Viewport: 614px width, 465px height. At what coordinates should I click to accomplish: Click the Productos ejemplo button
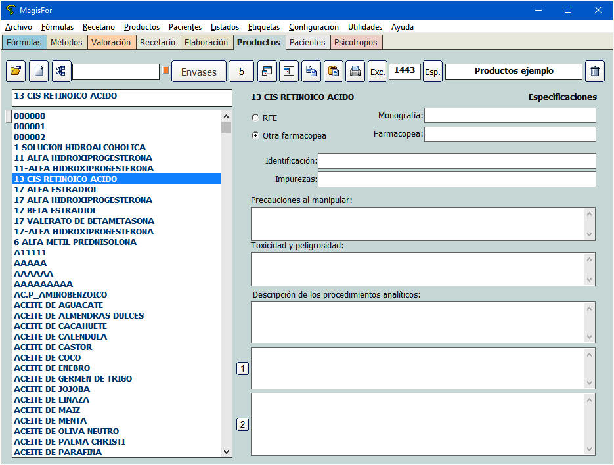pyautogui.click(x=514, y=72)
